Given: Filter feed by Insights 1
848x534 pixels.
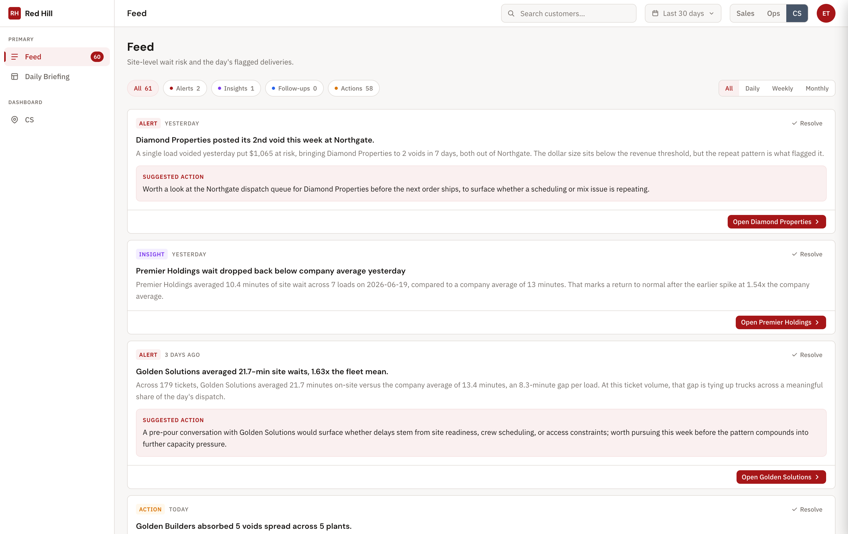Looking at the screenshot, I should [x=236, y=88].
